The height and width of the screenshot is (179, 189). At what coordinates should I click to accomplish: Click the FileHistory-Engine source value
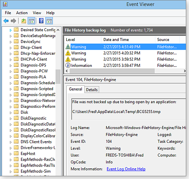click(x=122, y=135)
